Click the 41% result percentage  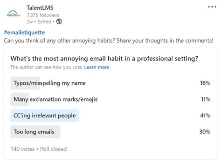point(205,116)
